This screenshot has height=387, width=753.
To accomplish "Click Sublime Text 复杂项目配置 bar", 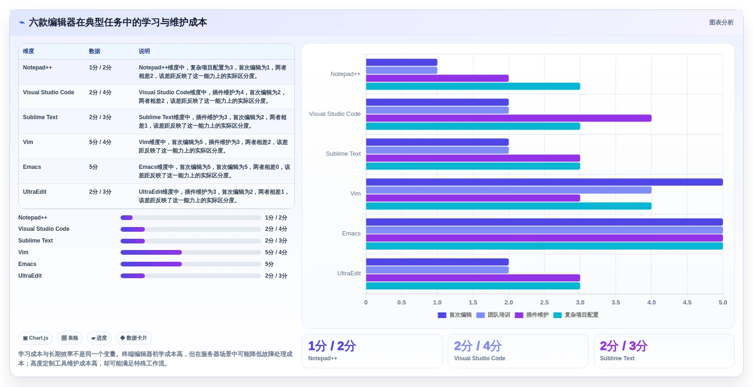I will pos(473,166).
